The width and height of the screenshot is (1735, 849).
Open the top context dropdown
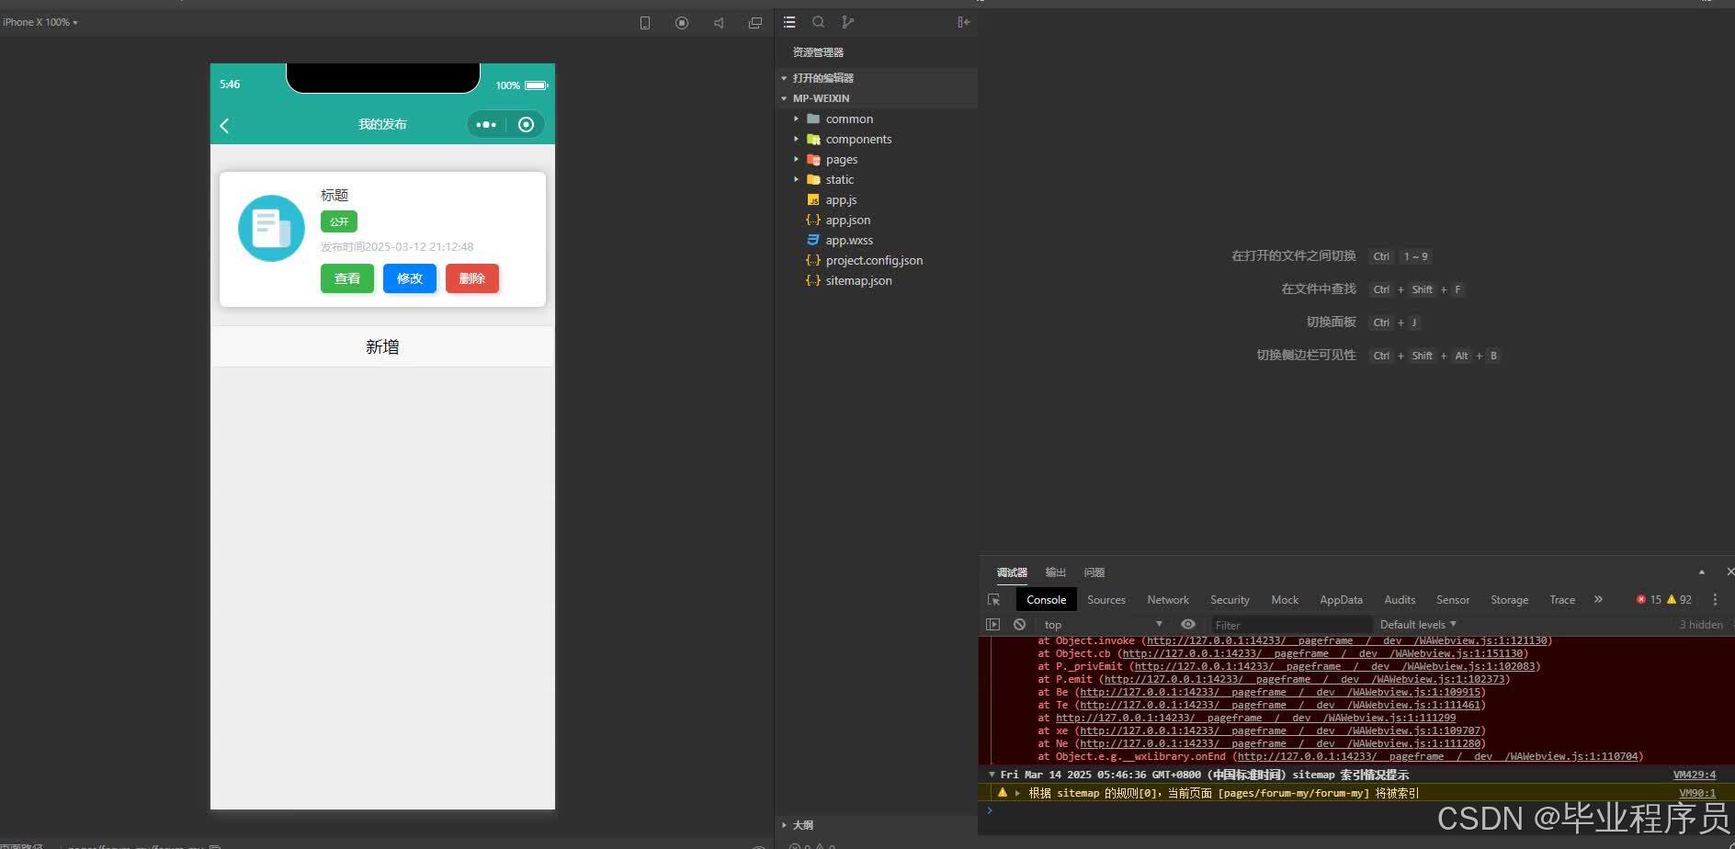[1103, 624]
